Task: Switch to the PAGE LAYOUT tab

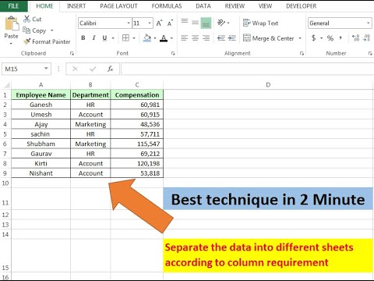Action: click(118, 6)
